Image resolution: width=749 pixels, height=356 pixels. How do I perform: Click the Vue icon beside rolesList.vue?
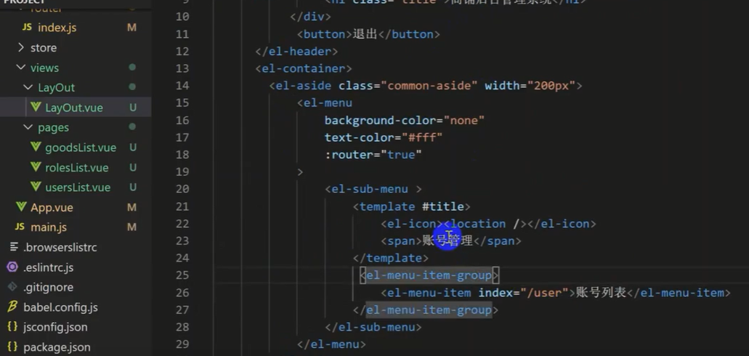point(36,167)
